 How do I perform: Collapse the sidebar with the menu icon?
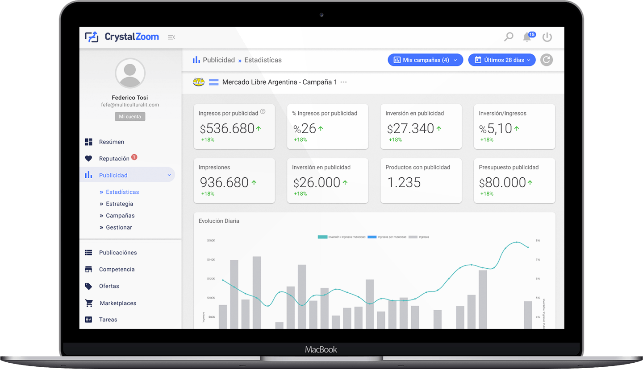(x=171, y=37)
